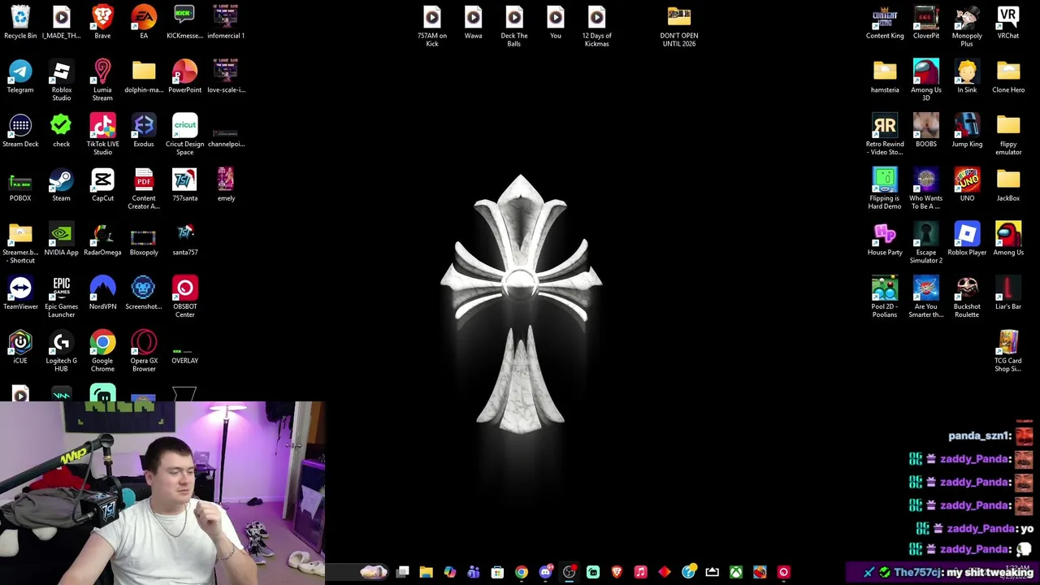Open the NVIDIA App shortcut
Screen dimensions: 1040x585
(62, 239)
